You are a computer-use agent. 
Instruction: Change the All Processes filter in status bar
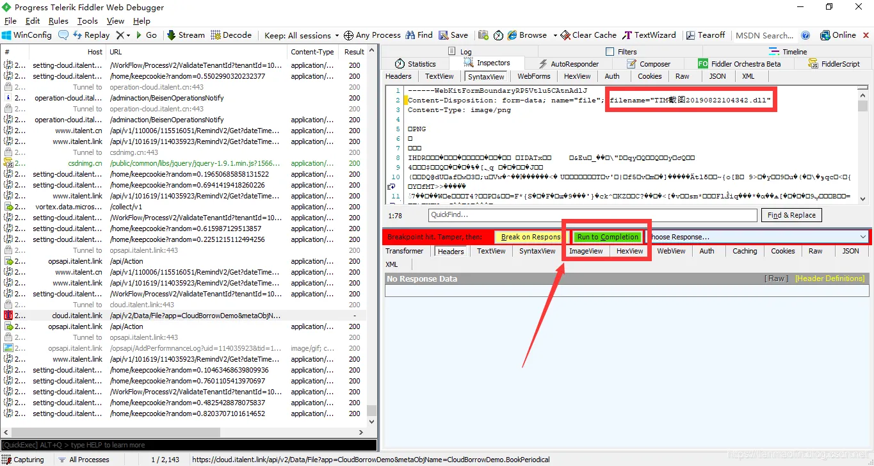click(x=83, y=460)
